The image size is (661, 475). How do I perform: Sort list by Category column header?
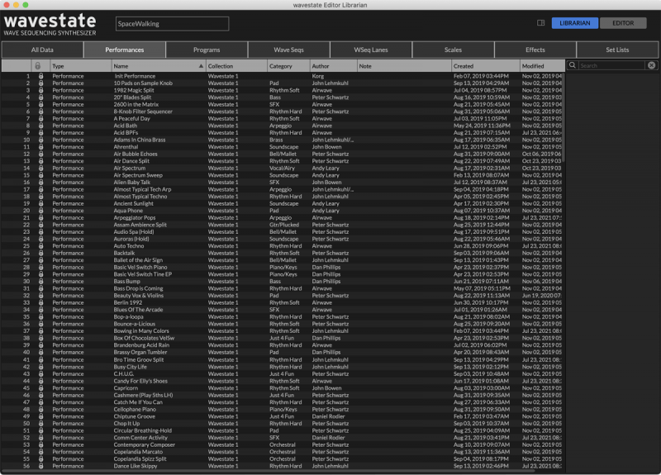click(287, 65)
